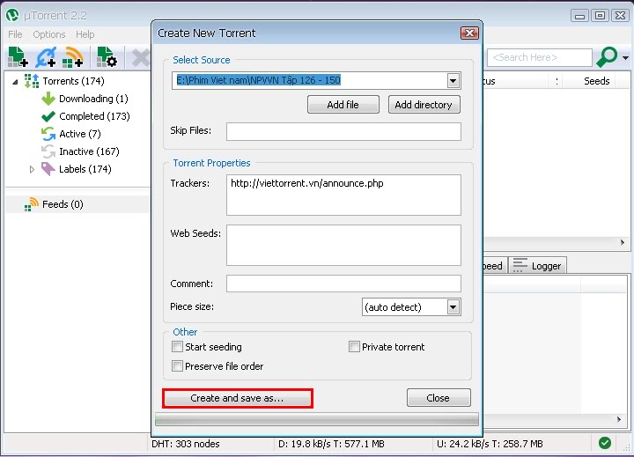This screenshot has height=457, width=634.
Task: Click in the Skip Files input field
Action: (343, 131)
